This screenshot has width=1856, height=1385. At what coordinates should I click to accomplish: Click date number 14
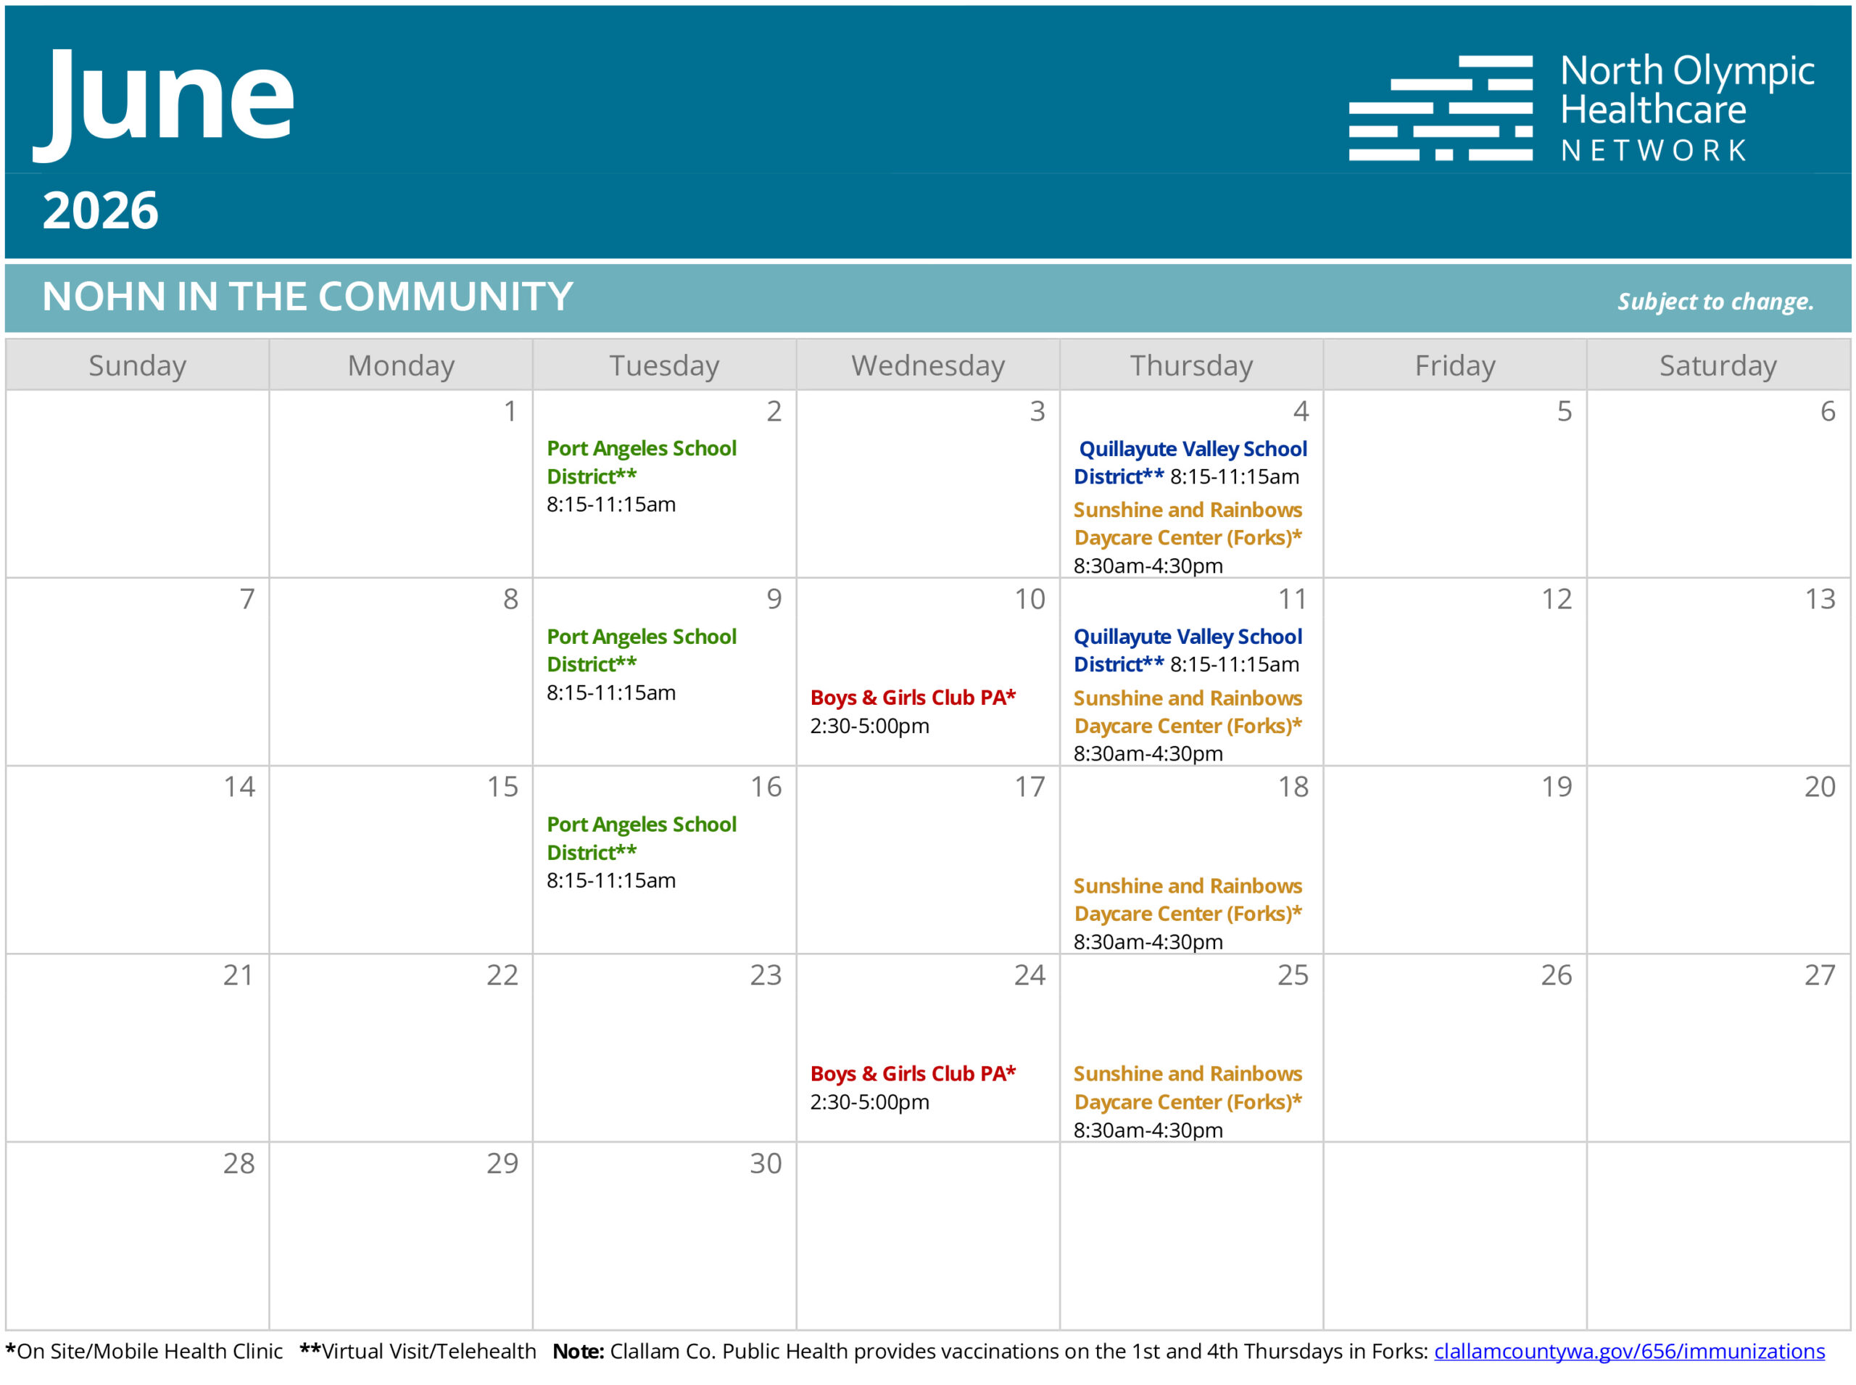pyautogui.click(x=239, y=786)
